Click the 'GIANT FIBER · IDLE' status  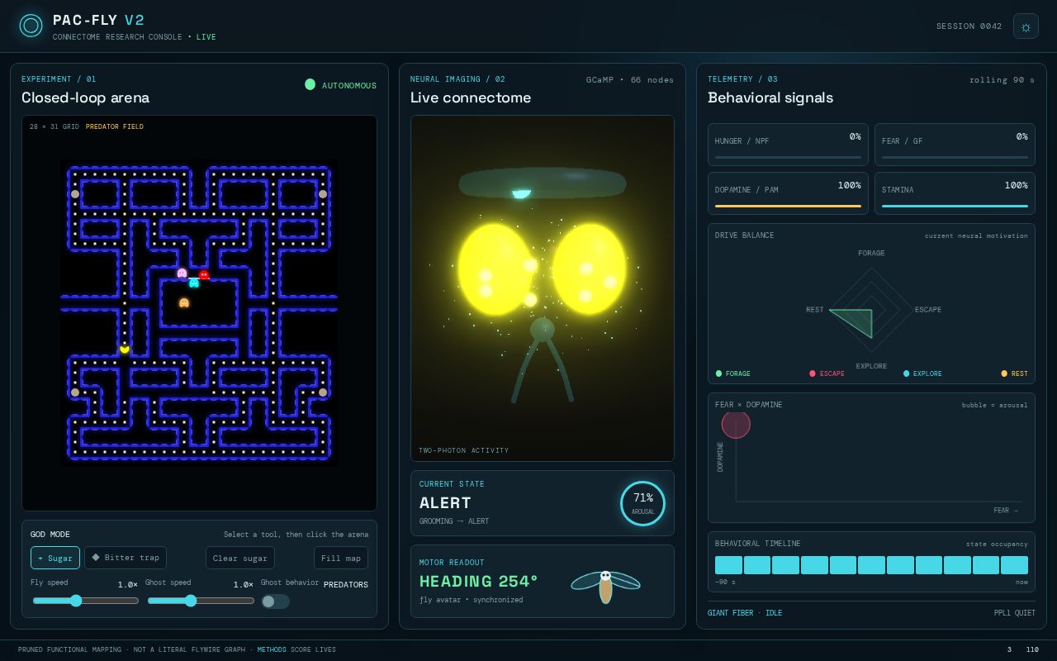point(745,613)
